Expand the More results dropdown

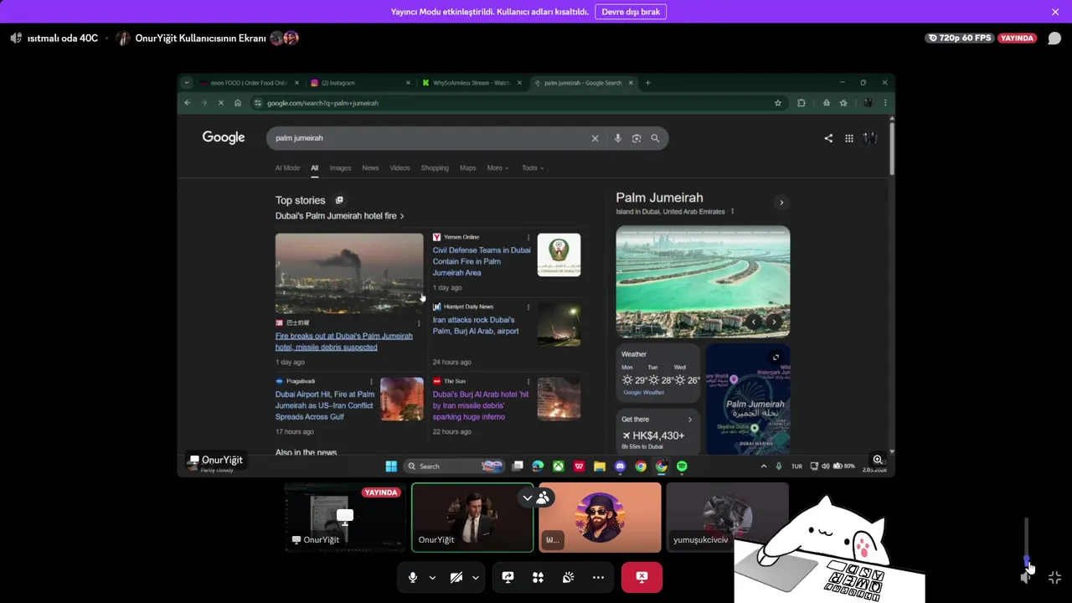(x=497, y=167)
